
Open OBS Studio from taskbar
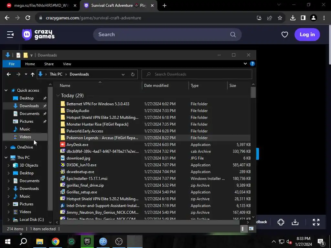click(x=119, y=242)
